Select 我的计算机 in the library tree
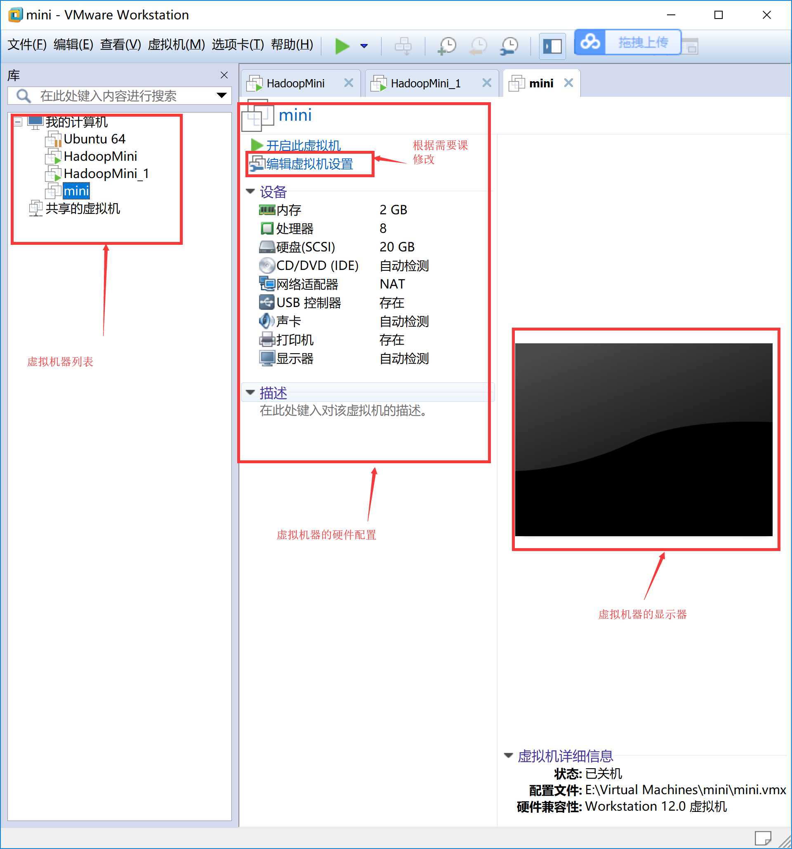Screen dimensions: 792x849 coord(76,122)
